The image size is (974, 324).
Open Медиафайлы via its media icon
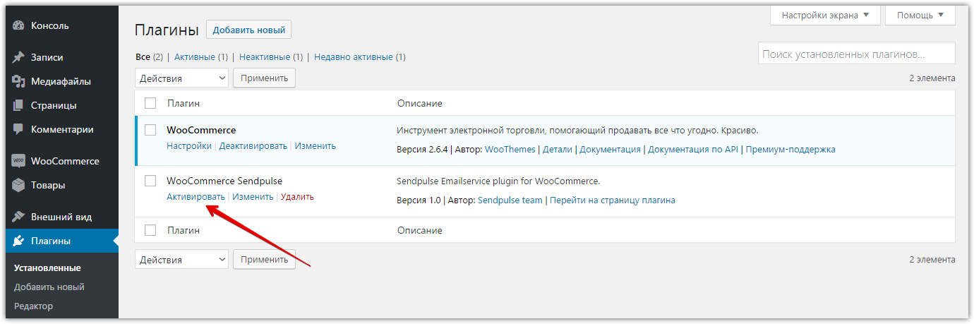point(19,81)
